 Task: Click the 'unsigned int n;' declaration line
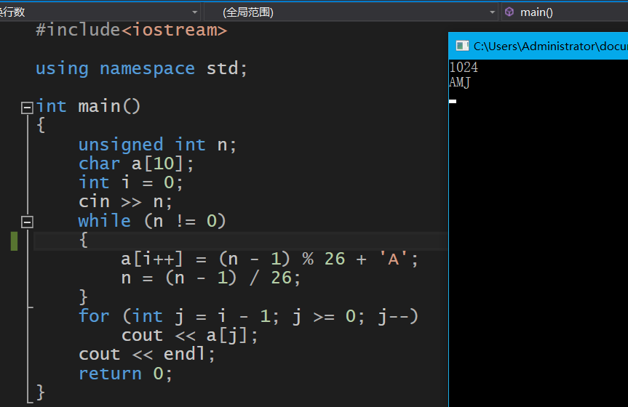157,145
